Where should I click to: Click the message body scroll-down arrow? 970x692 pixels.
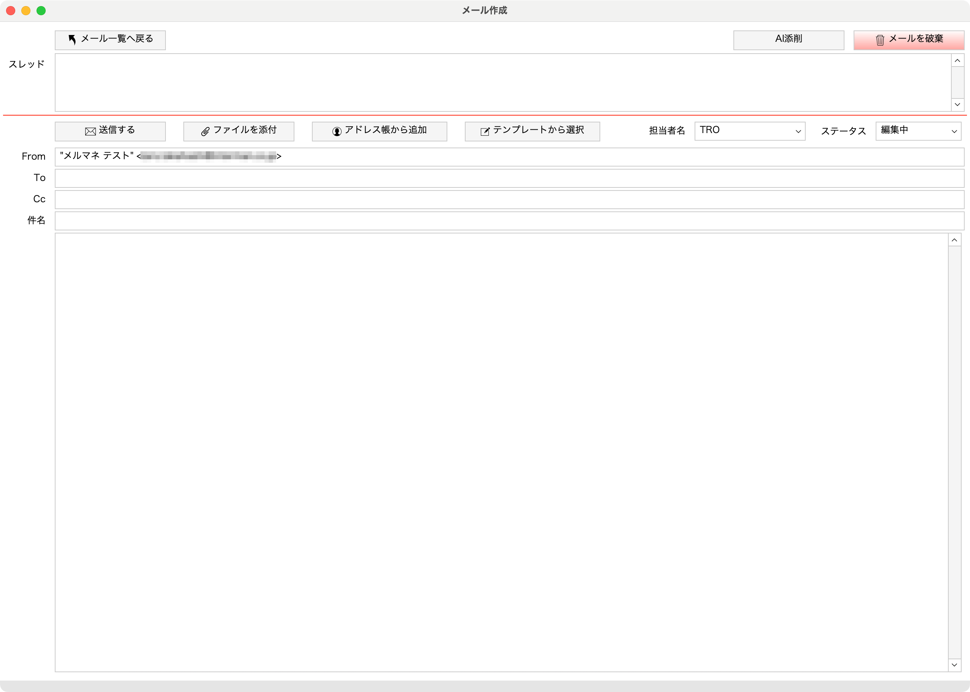pos(954,665)
